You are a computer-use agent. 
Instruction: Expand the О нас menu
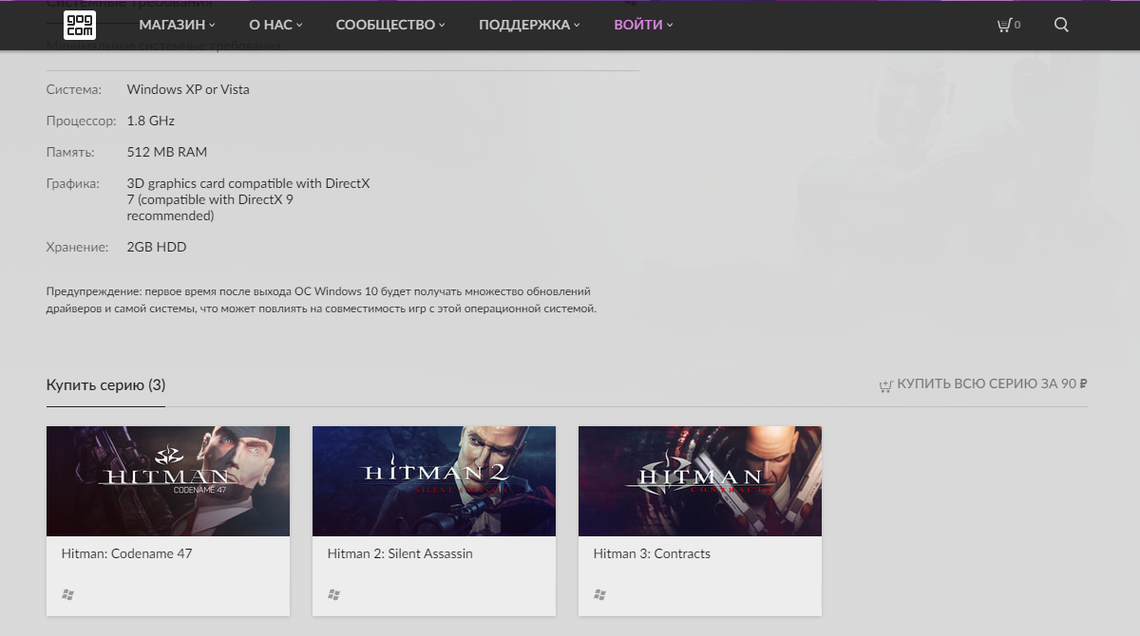click(x=275, y=25)
